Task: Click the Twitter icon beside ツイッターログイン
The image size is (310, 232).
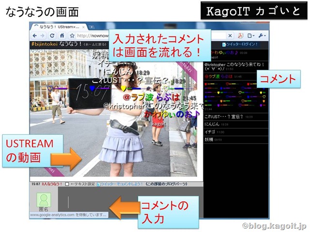Action: pyautogui.click(x=224, y=44)
